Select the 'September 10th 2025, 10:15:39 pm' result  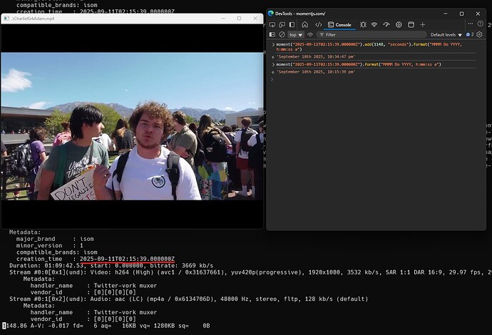click(x=315, y=72)
